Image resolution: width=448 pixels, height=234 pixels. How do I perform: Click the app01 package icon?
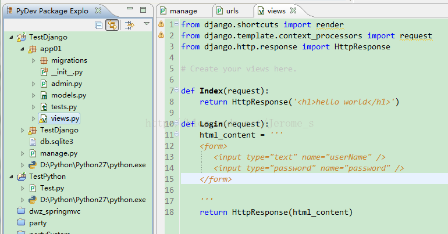[x=32, y=49]
